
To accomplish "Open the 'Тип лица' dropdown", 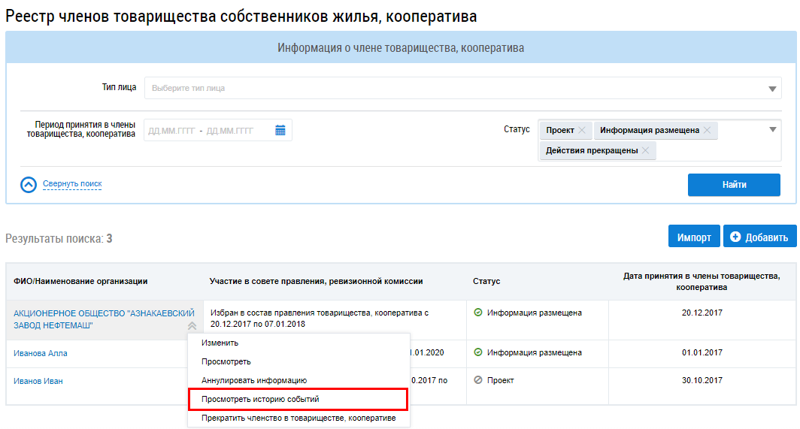I will pyautogui.click(x=462, y=88).
